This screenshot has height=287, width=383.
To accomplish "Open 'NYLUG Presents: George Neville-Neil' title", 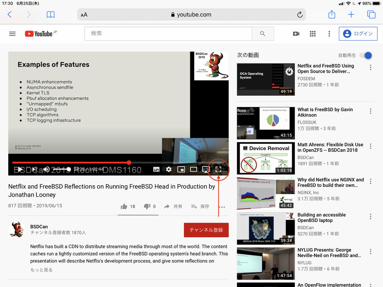I will click(329, 253).
